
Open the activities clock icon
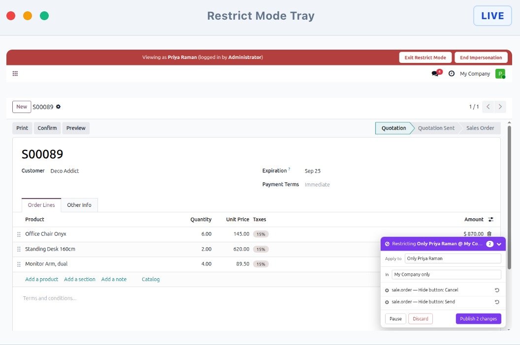pos(452,74)
